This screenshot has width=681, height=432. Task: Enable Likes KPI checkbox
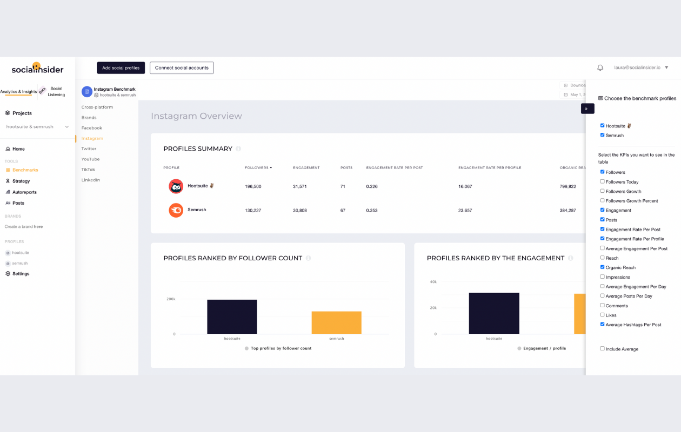603,314
